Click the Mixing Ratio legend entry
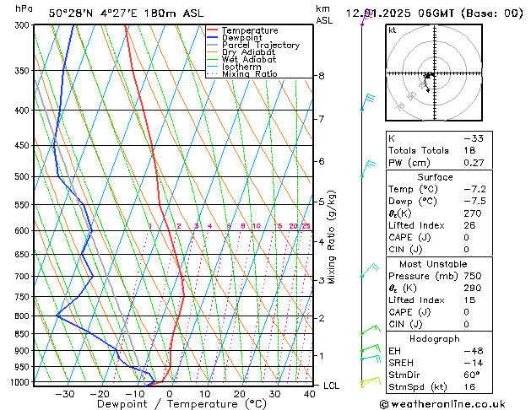Viewport: 531px width, 410px height. (249, 74)
